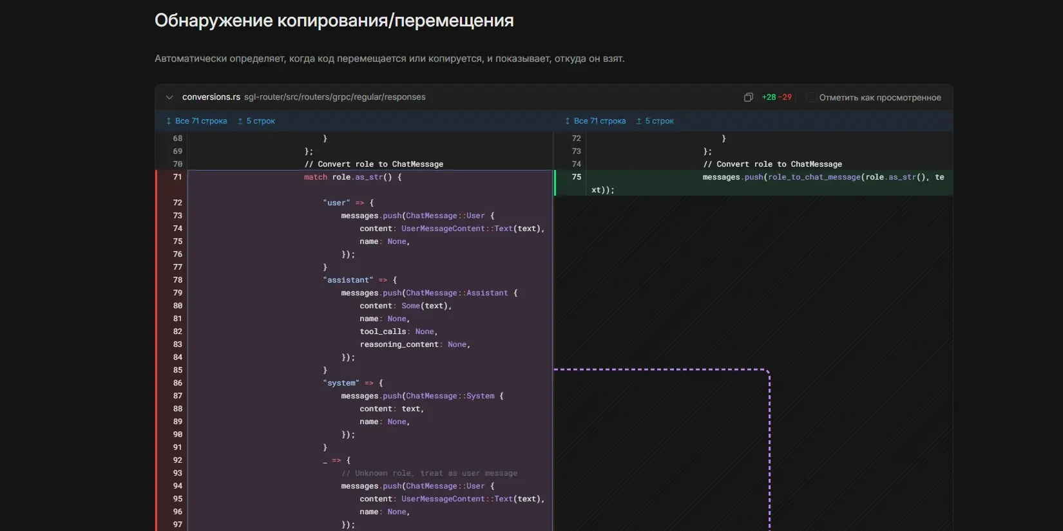Expand 'Все 71 строка' above line 68

click(x=196, y=121)
